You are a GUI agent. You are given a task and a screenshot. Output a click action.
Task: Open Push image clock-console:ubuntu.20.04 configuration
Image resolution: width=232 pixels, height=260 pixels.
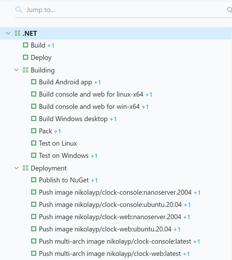[x=110, y=204]
